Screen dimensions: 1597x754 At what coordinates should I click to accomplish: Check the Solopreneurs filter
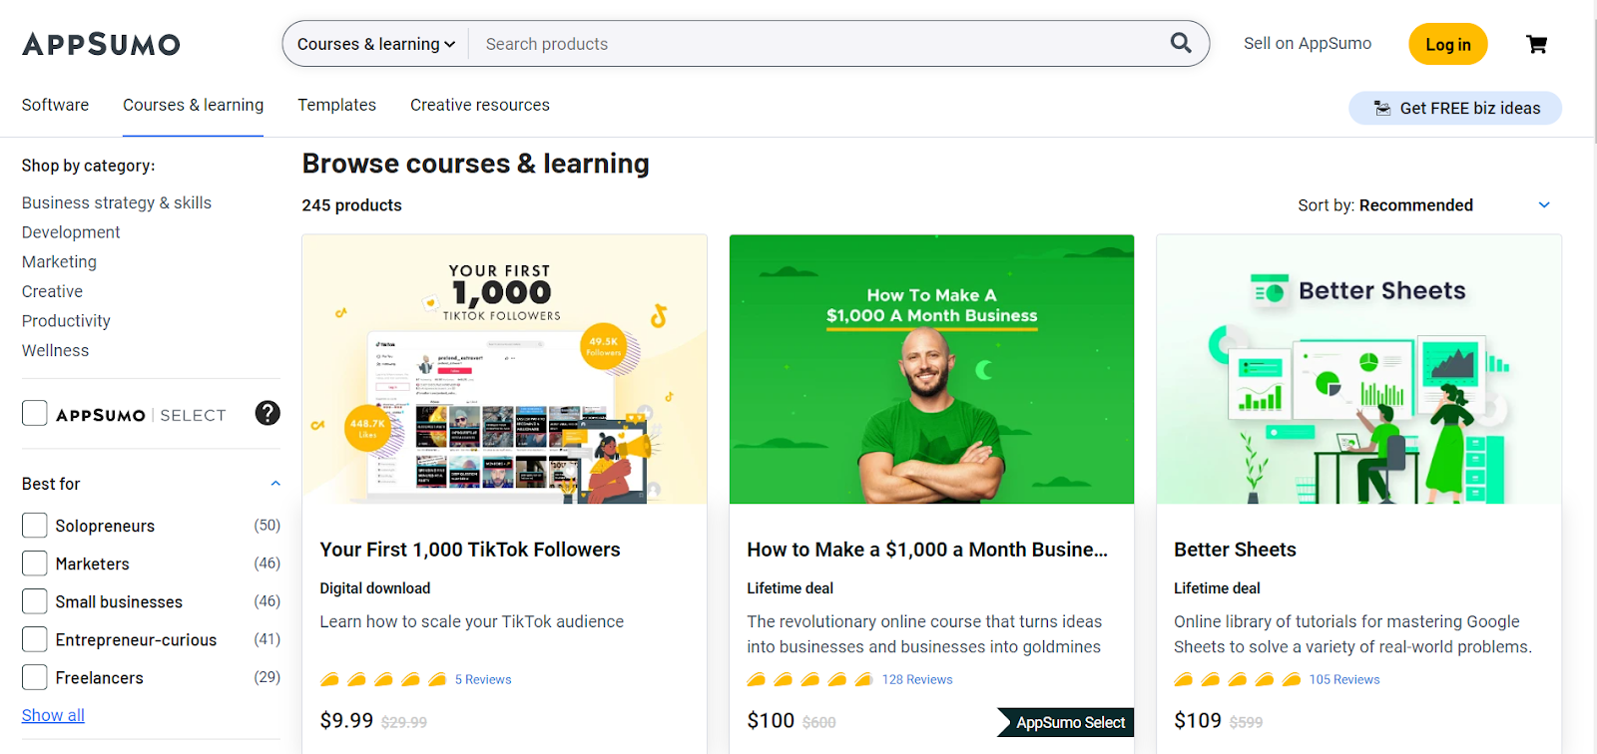click(35, 526)
